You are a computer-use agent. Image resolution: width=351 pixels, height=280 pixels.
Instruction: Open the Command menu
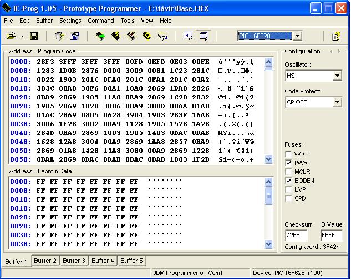(101, 21)
